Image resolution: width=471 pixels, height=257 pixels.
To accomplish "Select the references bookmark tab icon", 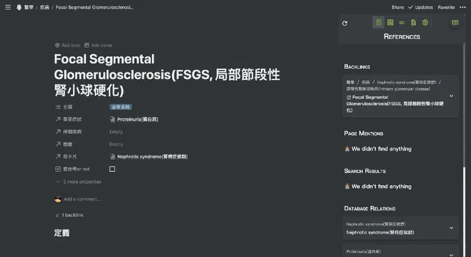I will tap(379, 22).
